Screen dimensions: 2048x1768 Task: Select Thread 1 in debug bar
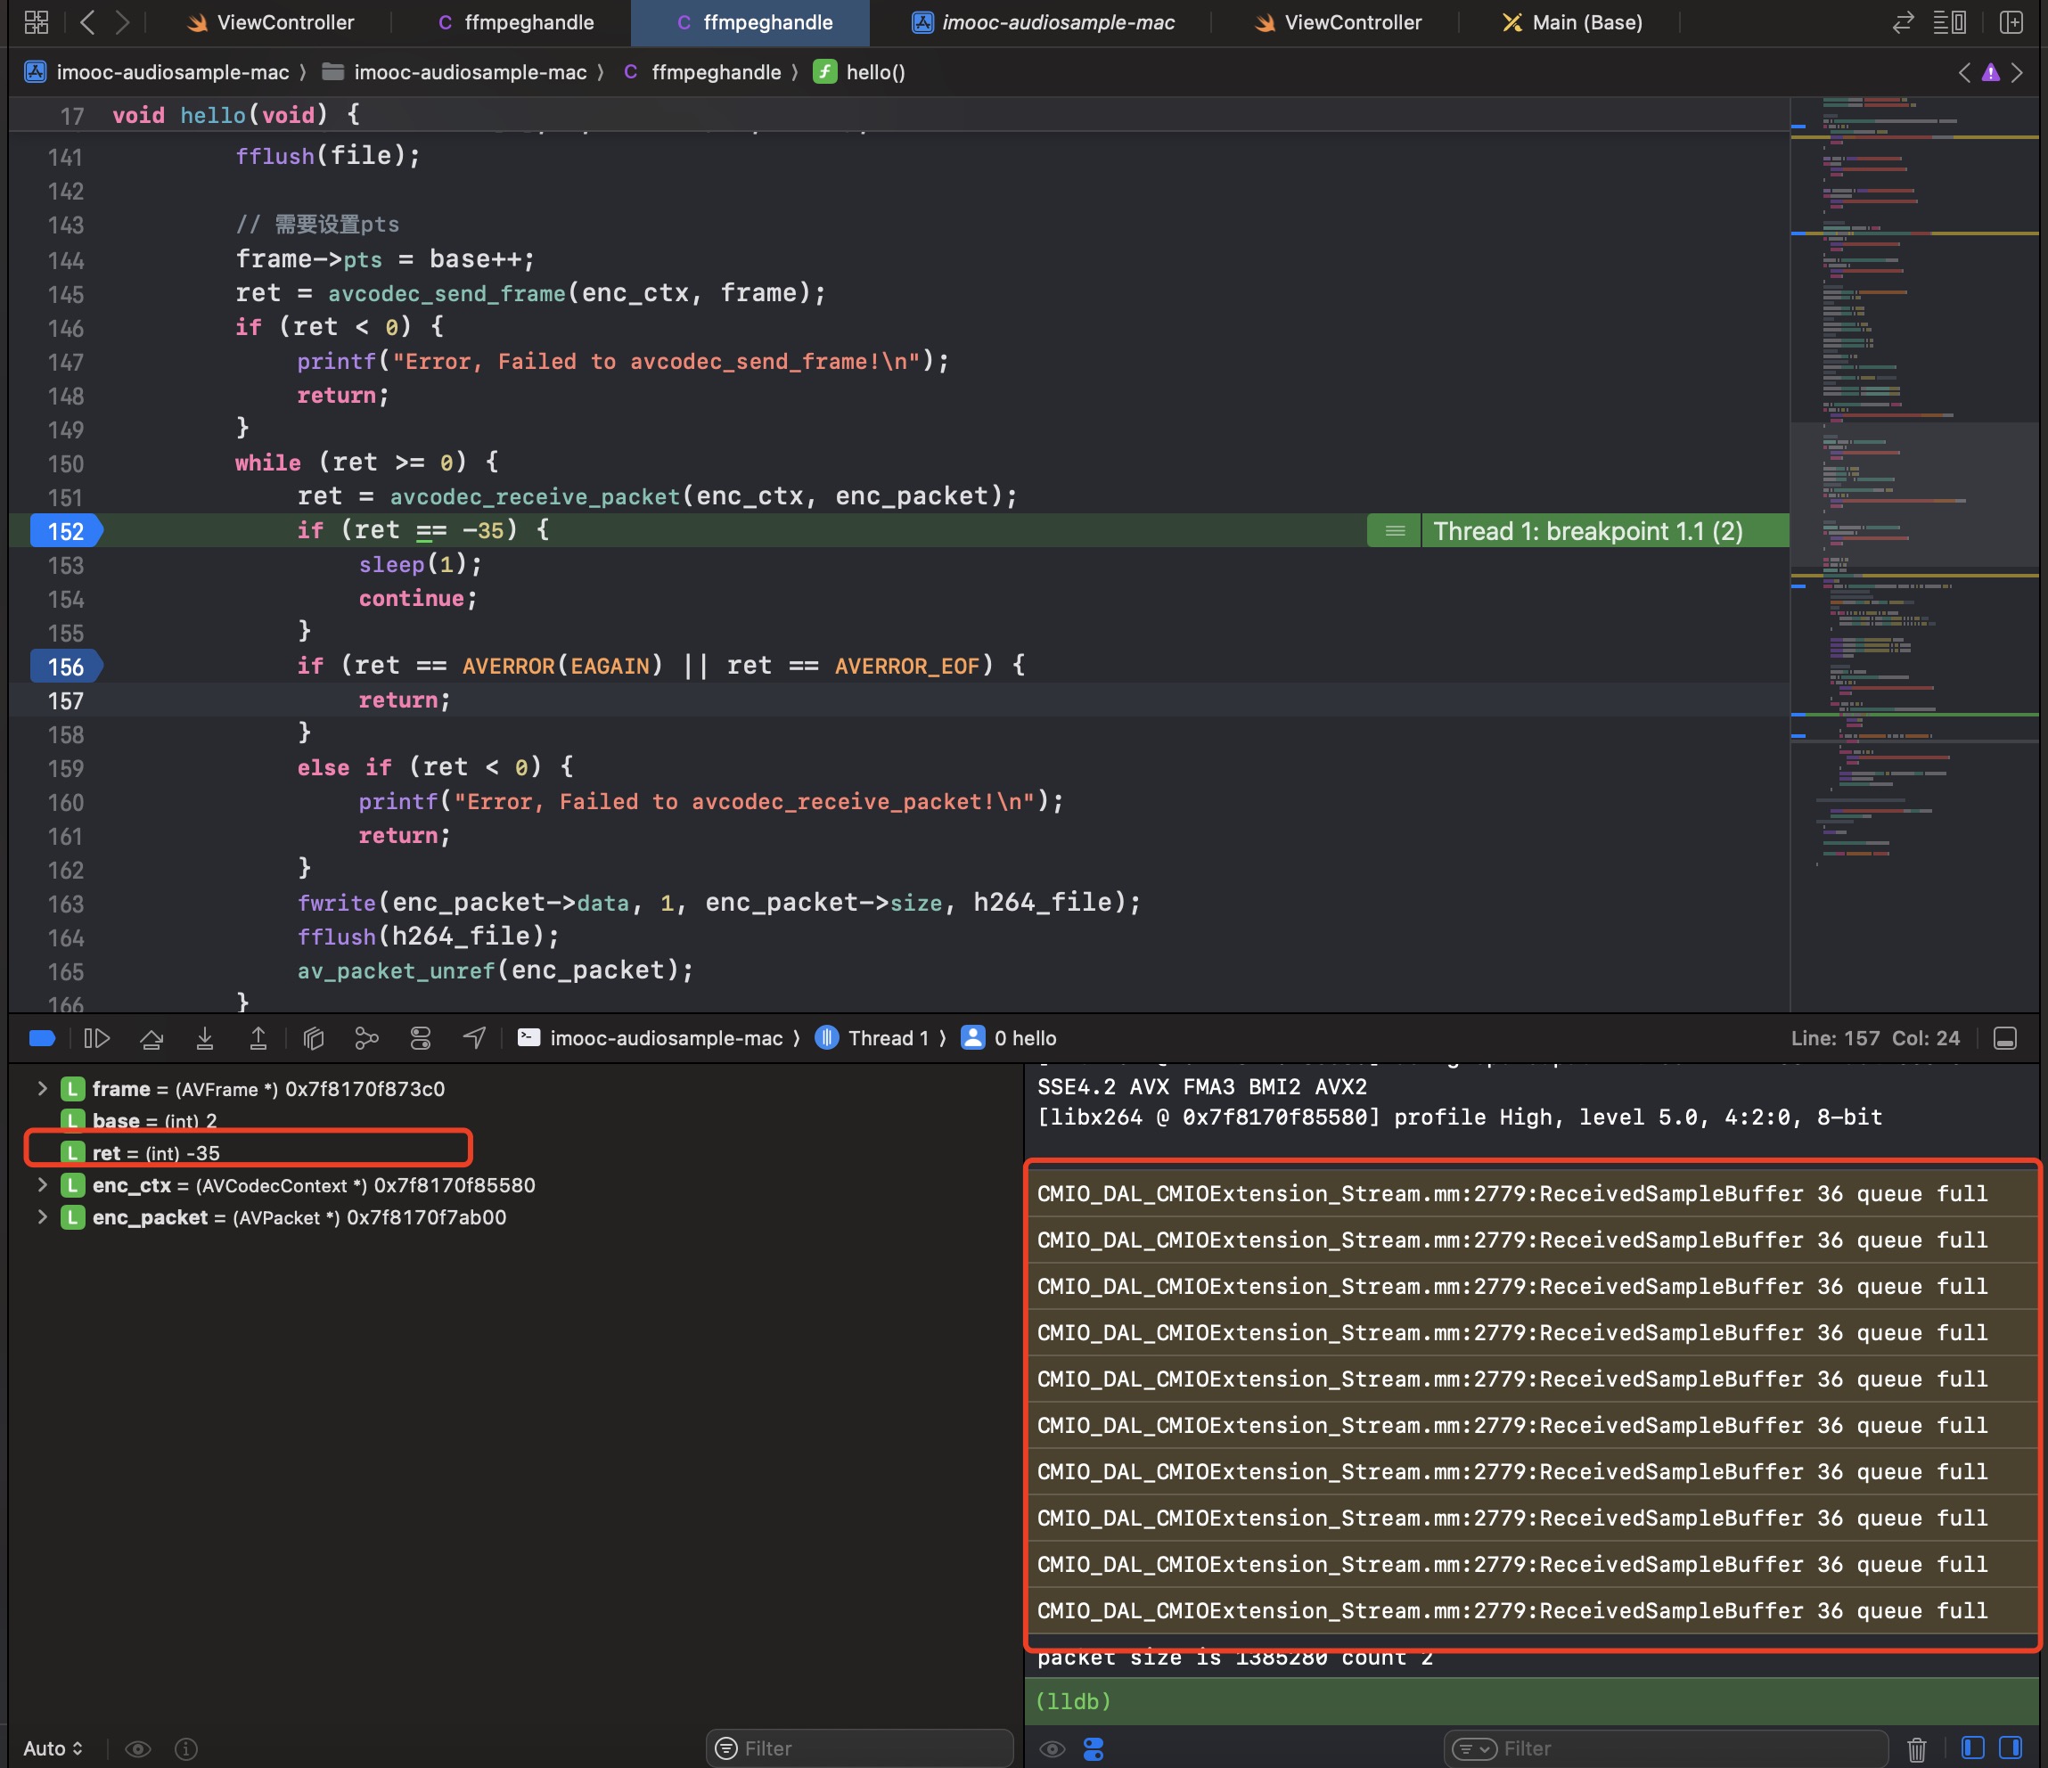tap(872, 1037)
